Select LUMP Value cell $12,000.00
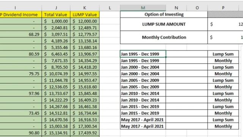 pos(85,21)
